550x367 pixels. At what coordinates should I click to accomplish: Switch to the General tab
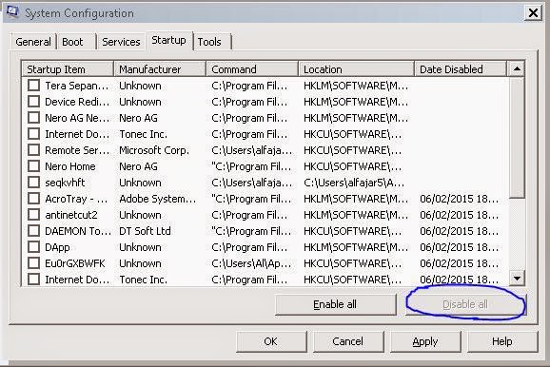33,42
